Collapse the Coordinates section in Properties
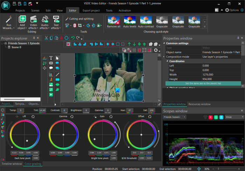This screenshot has height=171, width=245. (167, 61)
